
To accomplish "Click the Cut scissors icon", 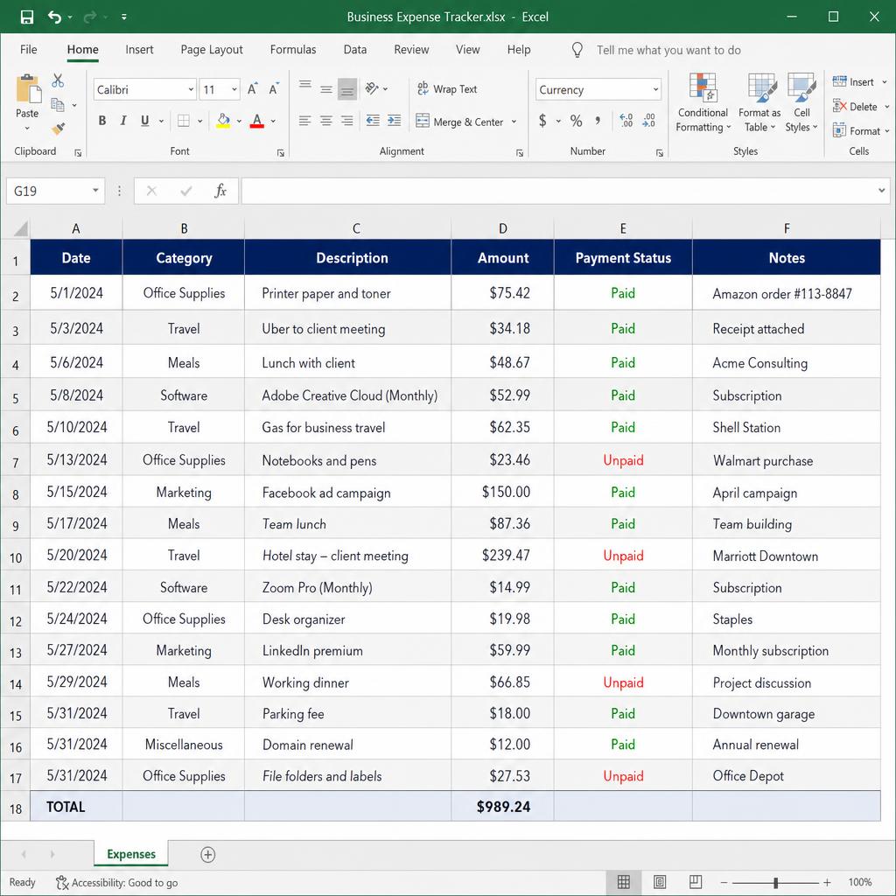I will click(58, 80).
